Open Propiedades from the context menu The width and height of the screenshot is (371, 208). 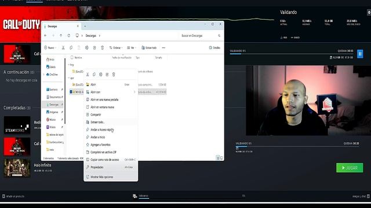point(111,167)
